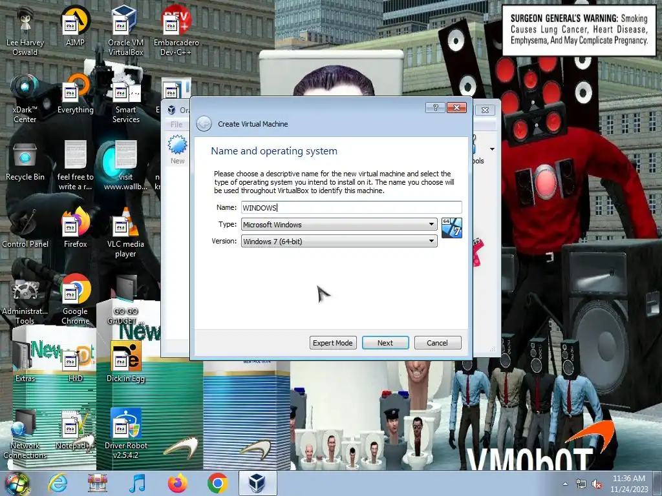The width and height of the screenshot is (662, 496).
Task: Open the Recycle Bin
Action: pyautogui.click(x=25, y=161)
